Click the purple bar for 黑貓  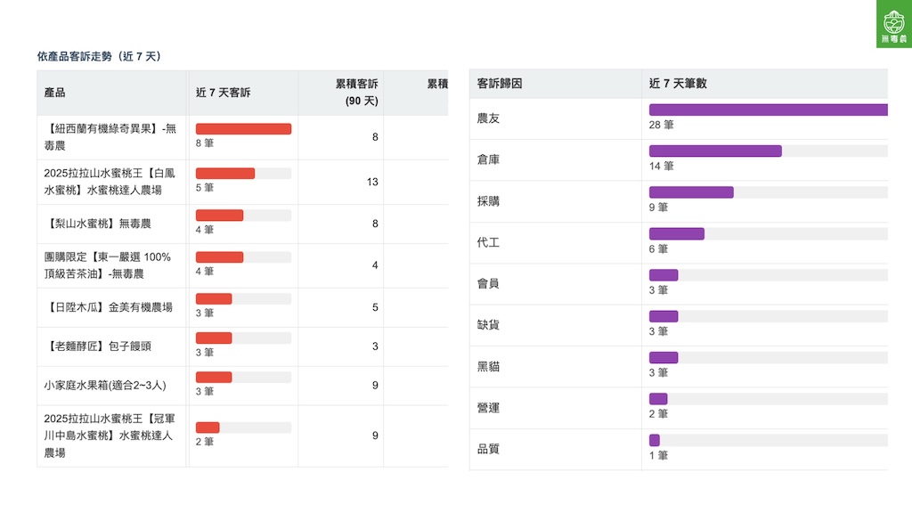click(x=664, y=358)
